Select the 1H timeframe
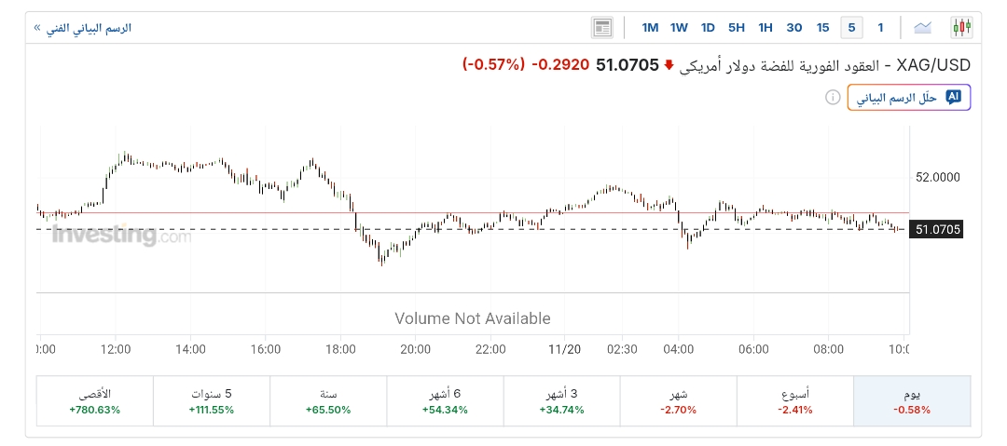The width and height of the screenshot is (1007, 446). pos(766,27)
